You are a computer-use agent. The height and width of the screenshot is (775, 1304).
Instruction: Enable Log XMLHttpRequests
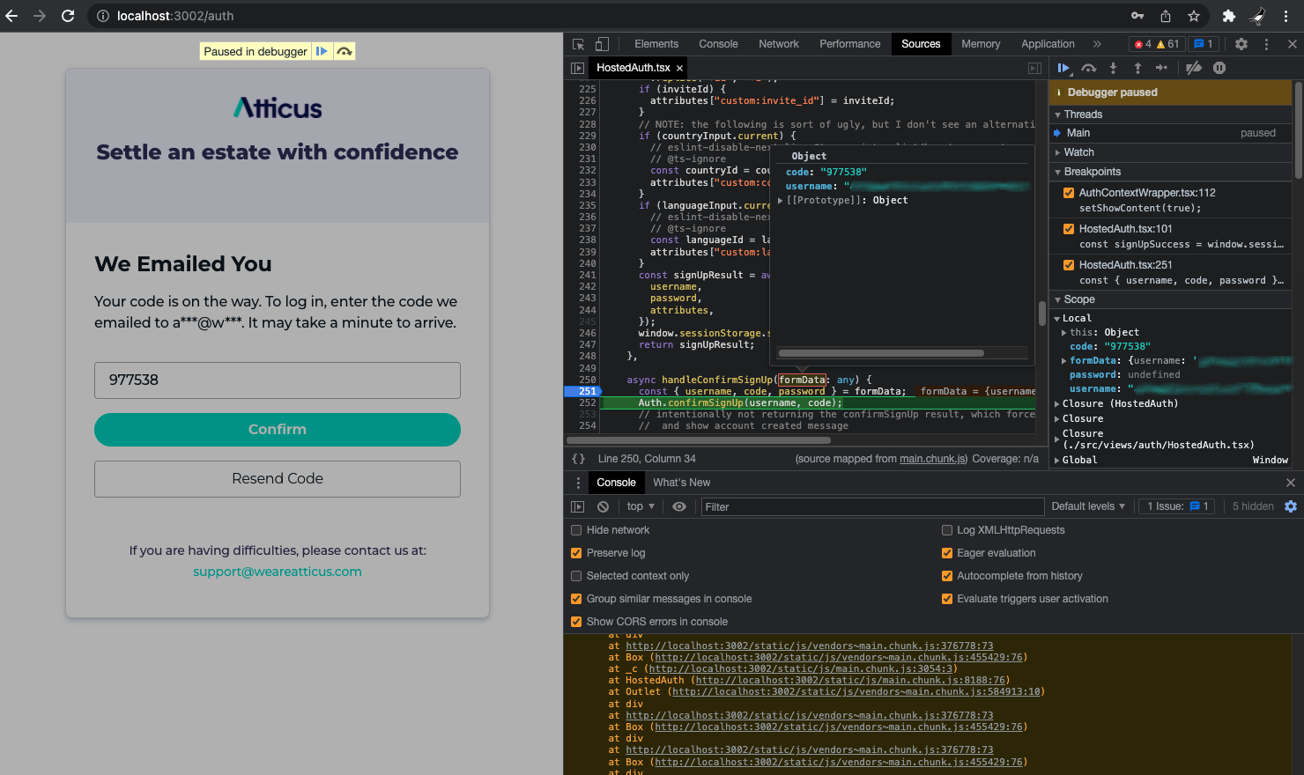(x=947, y=530)
